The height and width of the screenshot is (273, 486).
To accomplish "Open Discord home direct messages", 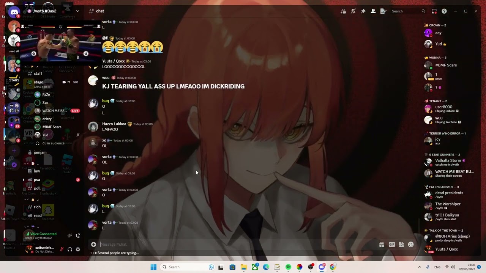I will click(x=14, y=12).
